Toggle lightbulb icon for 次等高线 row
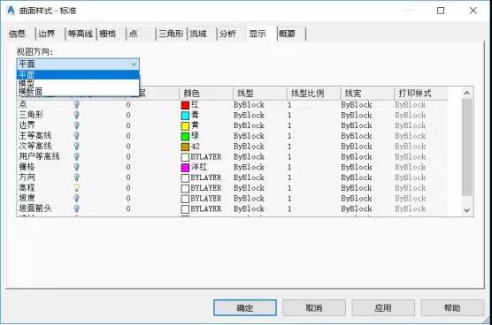492x325 pixels. [77, 147]
